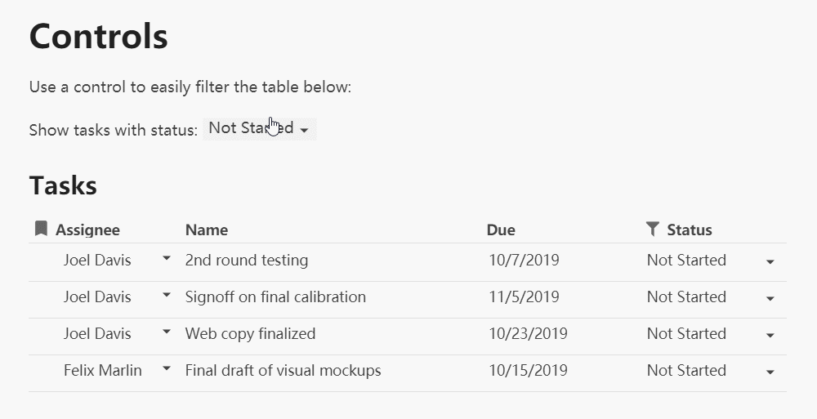Click the bookmark icon beside Assignee header

(x=41, y=228)
